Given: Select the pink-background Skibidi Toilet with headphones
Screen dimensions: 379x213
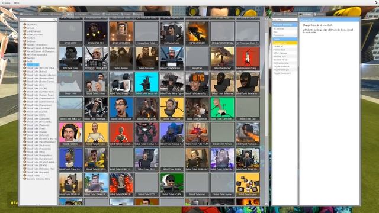Looking at the screenshot, I should pos(70,134).
